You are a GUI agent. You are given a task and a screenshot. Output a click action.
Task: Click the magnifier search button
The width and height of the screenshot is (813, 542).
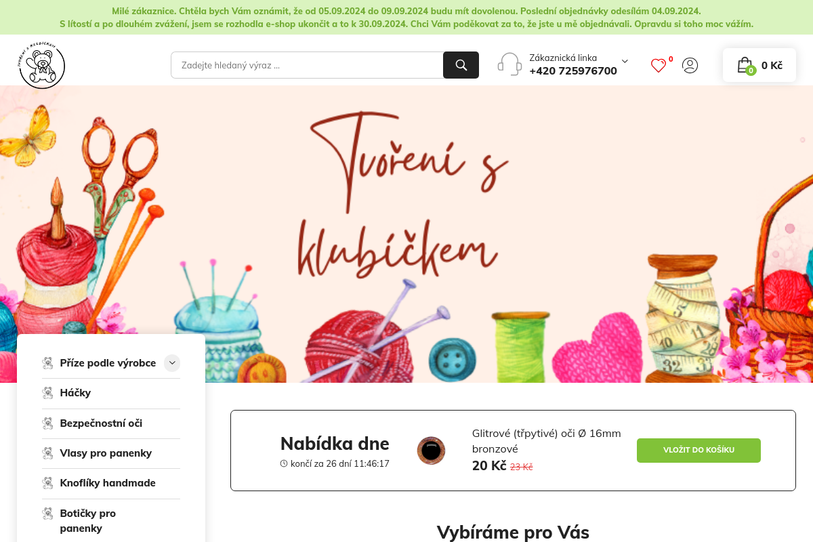pyautogui.click(x=461, y=65)
